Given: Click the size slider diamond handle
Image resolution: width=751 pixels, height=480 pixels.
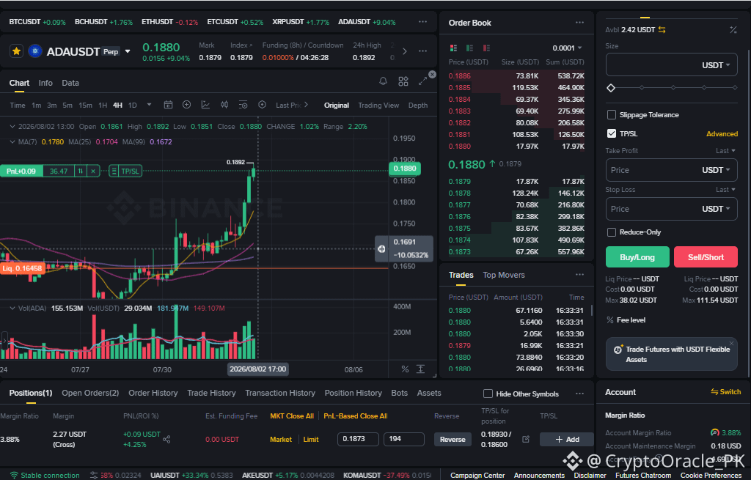Looking at the screenshot, I should 611,88.
